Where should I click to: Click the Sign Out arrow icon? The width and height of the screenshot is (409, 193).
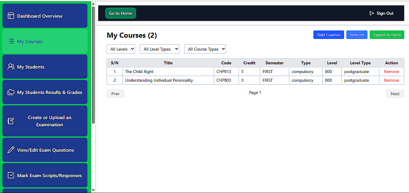coord(372,13)
